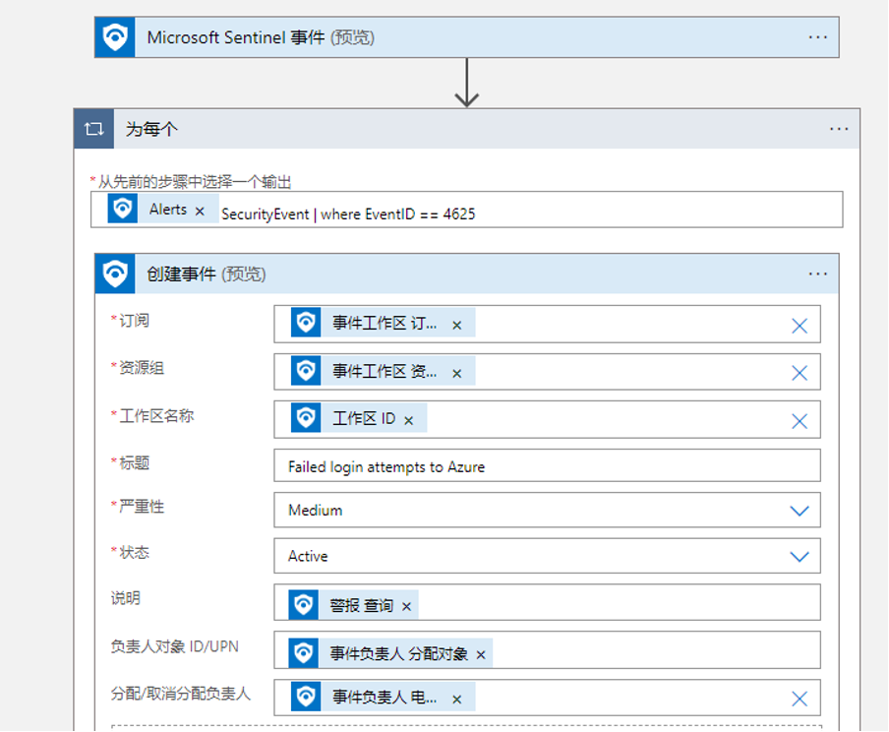This screenshot has width=889, height=732.
Task: Click the shield icon of Alerts token
Action: pyautogui.click(x=123, y=209)
